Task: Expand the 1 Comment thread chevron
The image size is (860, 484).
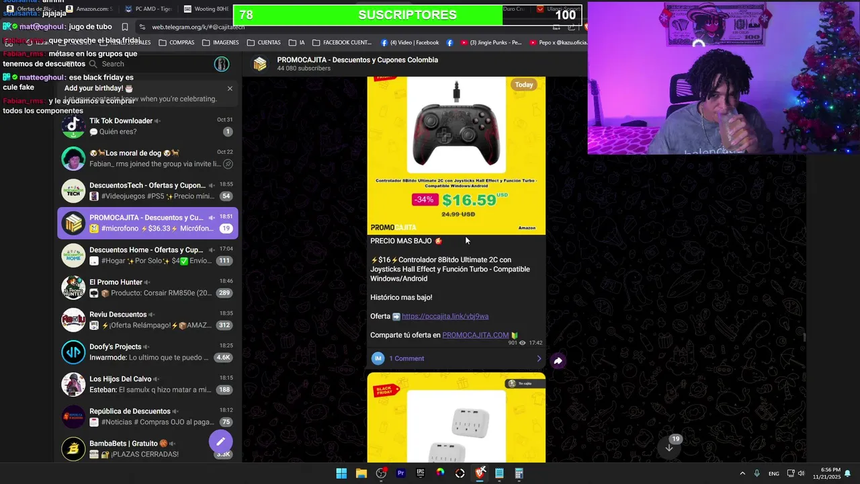Action: (539, 358)
